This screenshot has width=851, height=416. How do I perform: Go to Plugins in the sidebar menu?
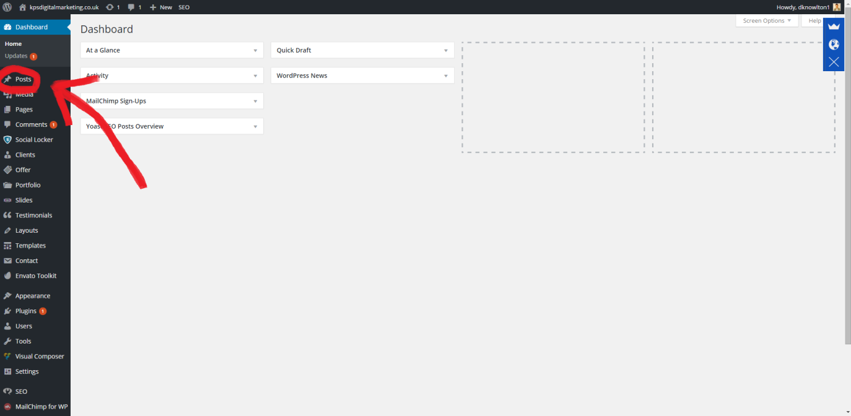click(26, 311)
